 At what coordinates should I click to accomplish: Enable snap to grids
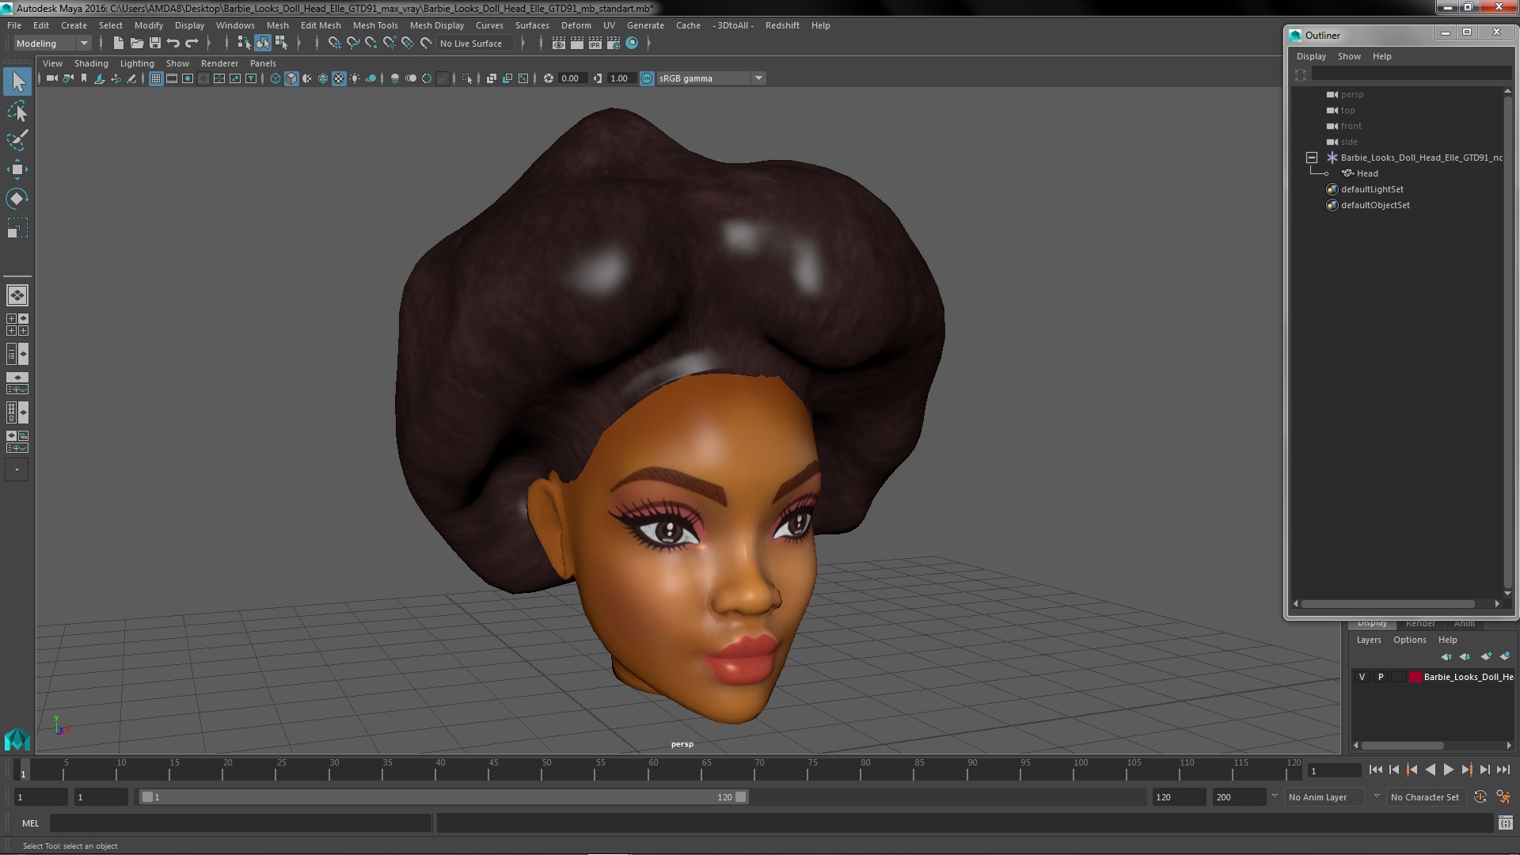[x=334, y=44]
